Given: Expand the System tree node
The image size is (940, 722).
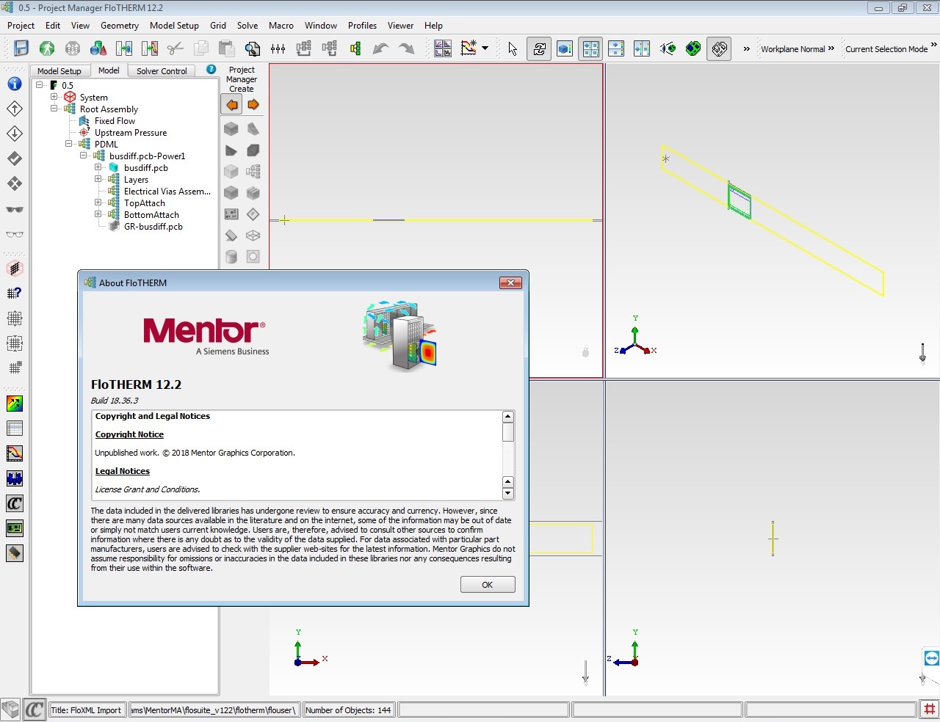Looking at the screenshot, I should pos(54,97).
